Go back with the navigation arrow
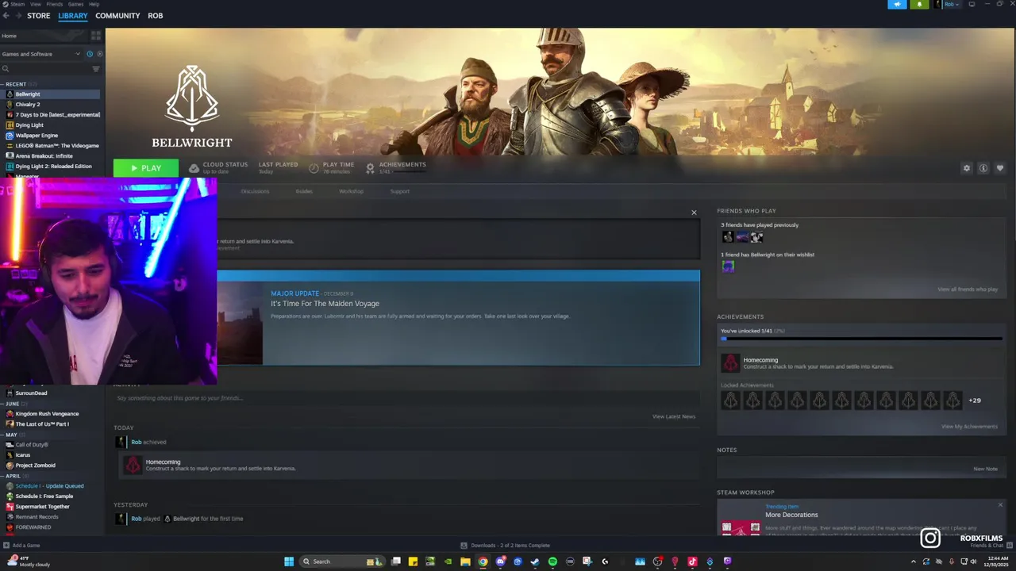The image size is (1016, 571). (6, 16)
